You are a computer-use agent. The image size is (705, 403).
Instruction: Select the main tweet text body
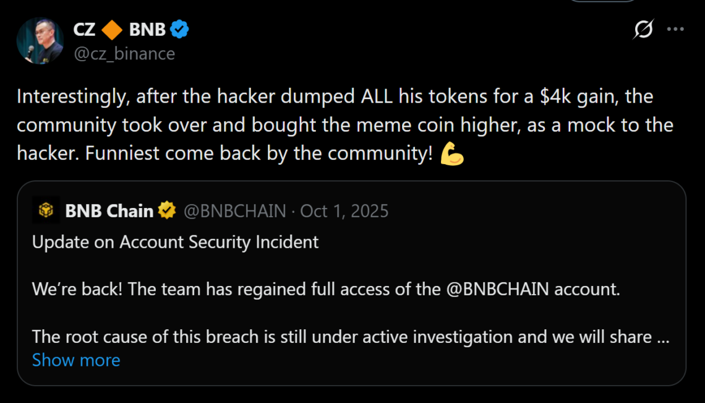tap(346, 124)
